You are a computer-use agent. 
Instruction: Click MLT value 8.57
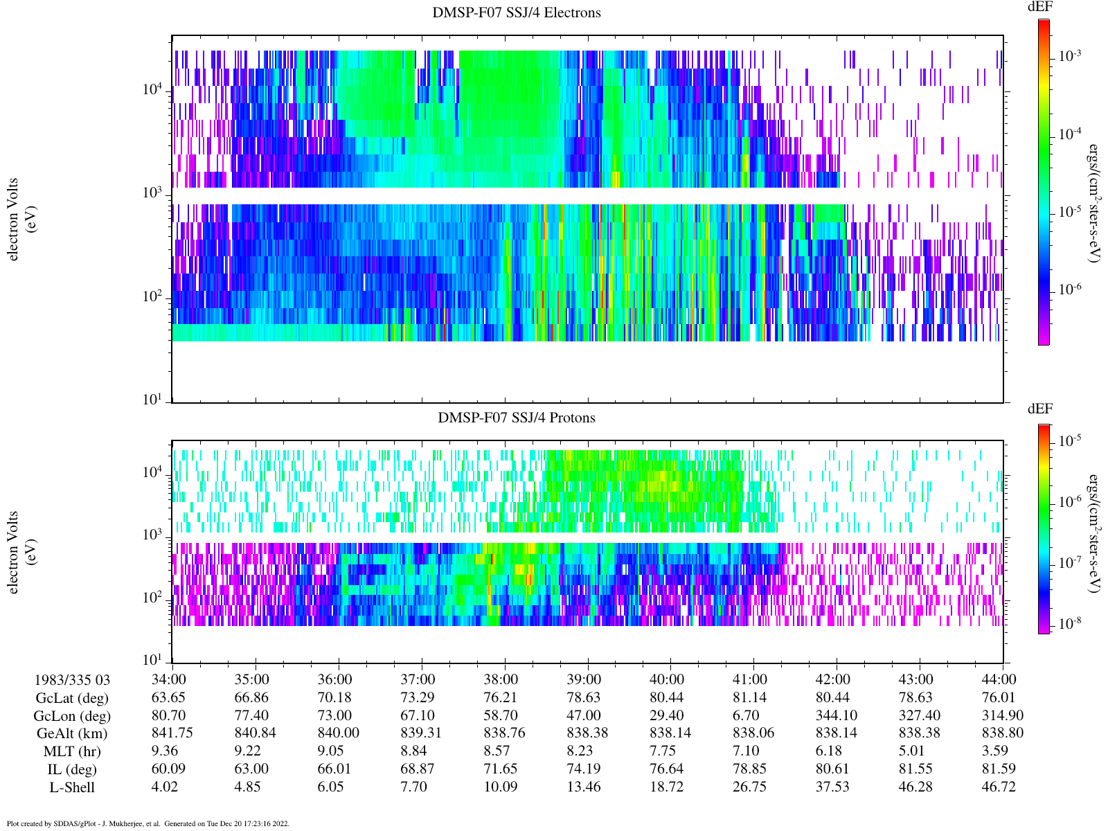point(497,751)
